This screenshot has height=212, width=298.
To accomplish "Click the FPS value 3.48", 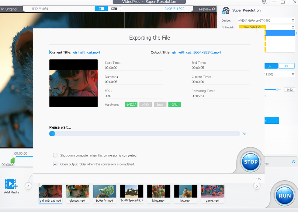I will (x=108, y=96).
